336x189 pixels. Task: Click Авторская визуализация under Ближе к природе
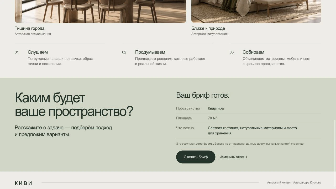pos(209,34)
